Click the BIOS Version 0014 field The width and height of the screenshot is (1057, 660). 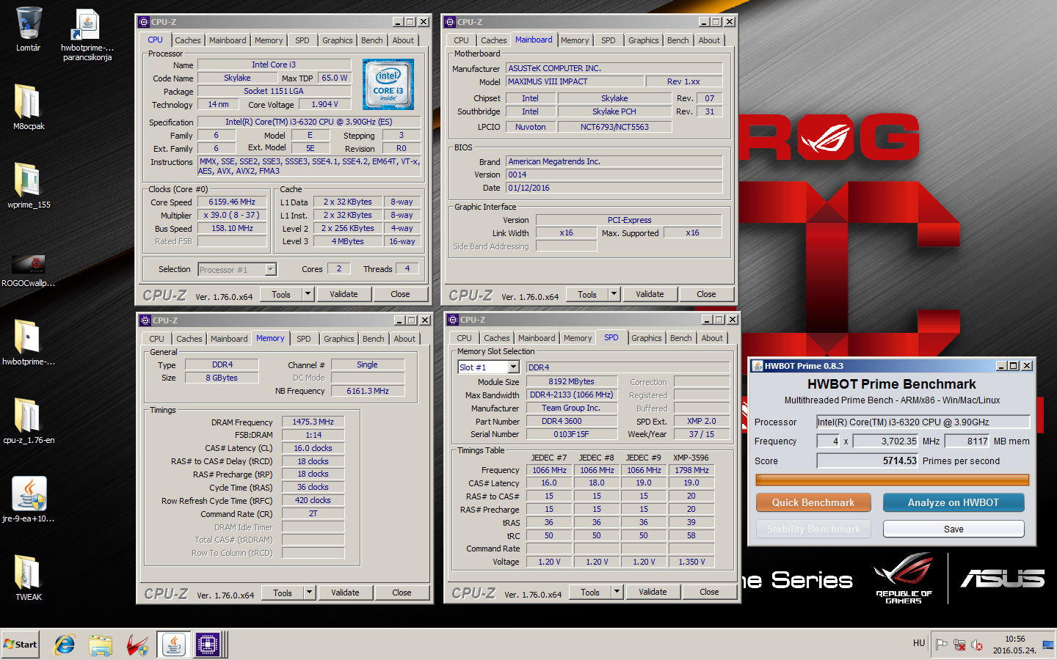[x=614, y=175]
